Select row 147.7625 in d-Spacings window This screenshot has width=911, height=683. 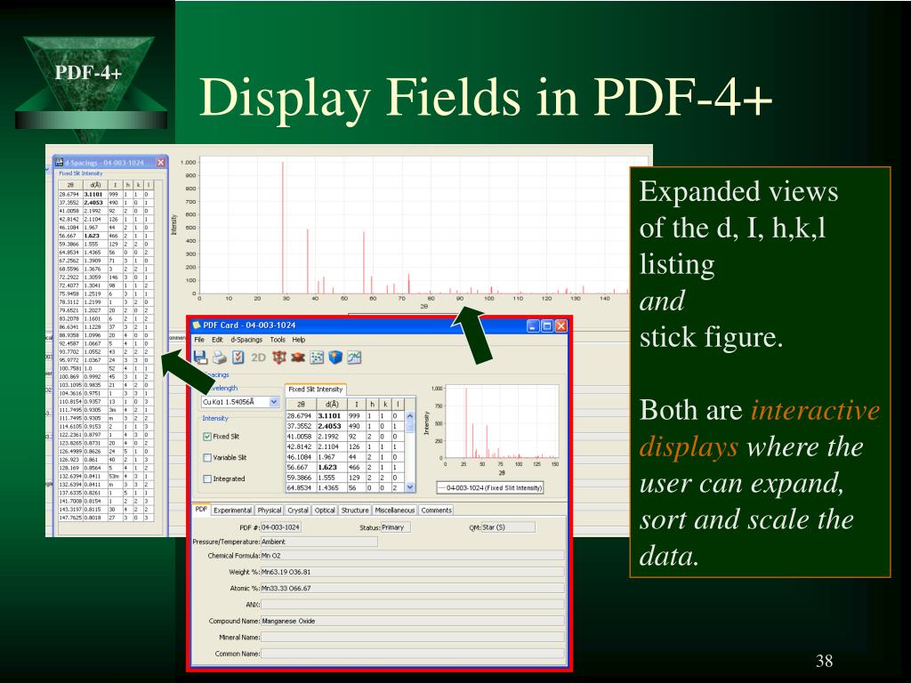tap(105, 518)
